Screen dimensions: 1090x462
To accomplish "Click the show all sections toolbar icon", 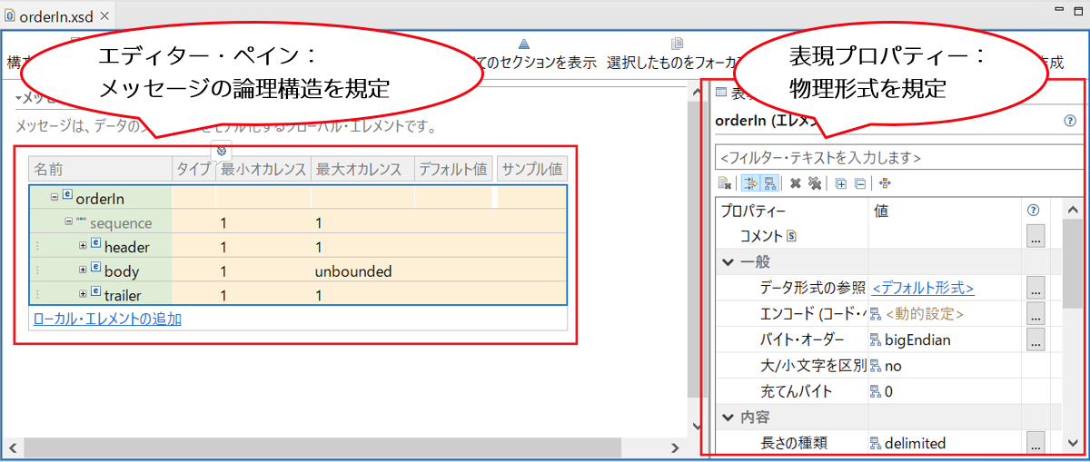I will (523, 44).
